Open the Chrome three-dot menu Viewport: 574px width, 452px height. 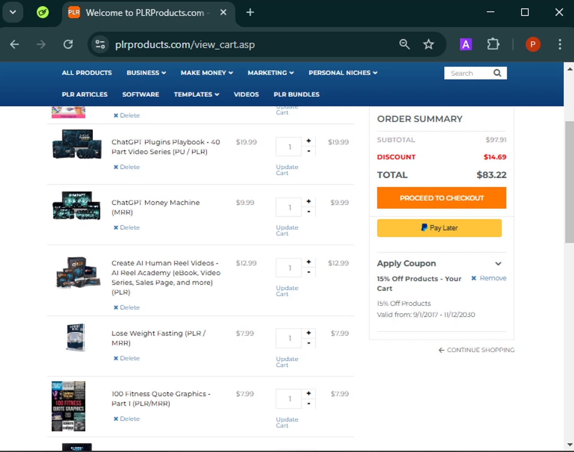pos(560,44)
